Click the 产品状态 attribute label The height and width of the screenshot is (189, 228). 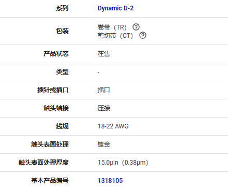(x=56, y=54)
